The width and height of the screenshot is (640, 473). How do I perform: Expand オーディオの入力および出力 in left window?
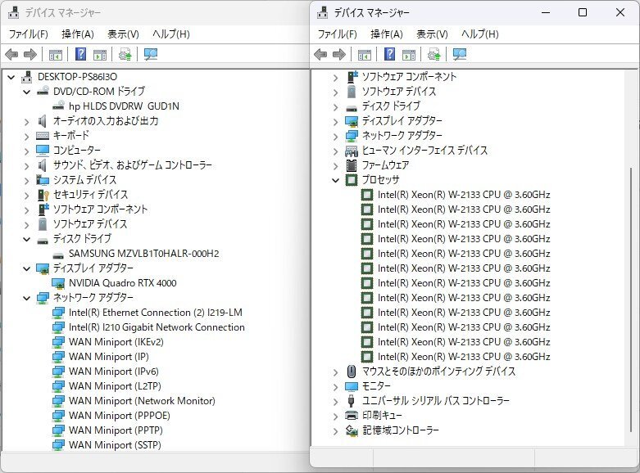(x=26, y=121)
